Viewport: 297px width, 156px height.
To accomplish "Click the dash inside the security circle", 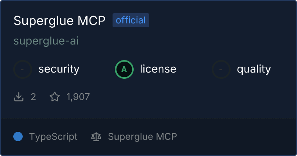I will 22,69.
